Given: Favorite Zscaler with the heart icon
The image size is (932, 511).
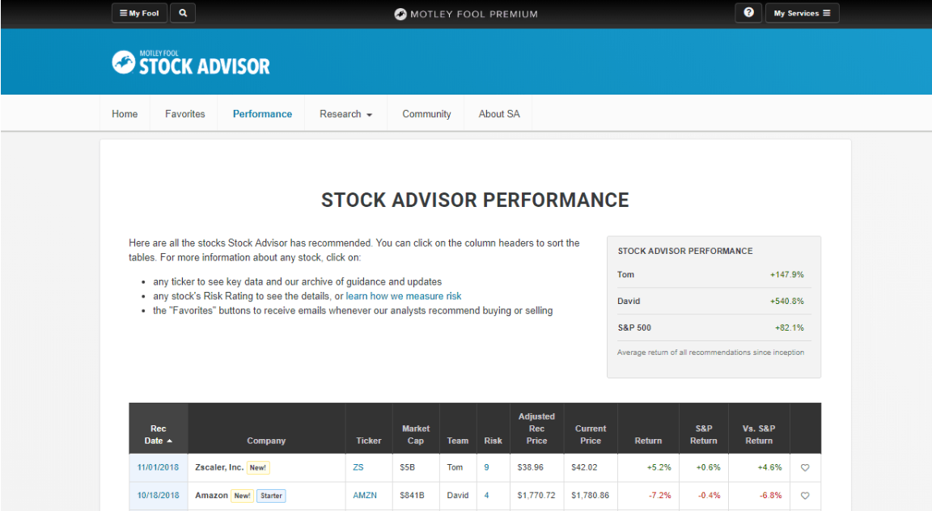Looking at the screenshot, I should pyautogui.click(x=805, y=467).
